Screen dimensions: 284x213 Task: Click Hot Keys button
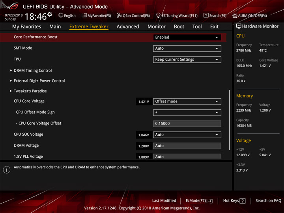[234, 201]
